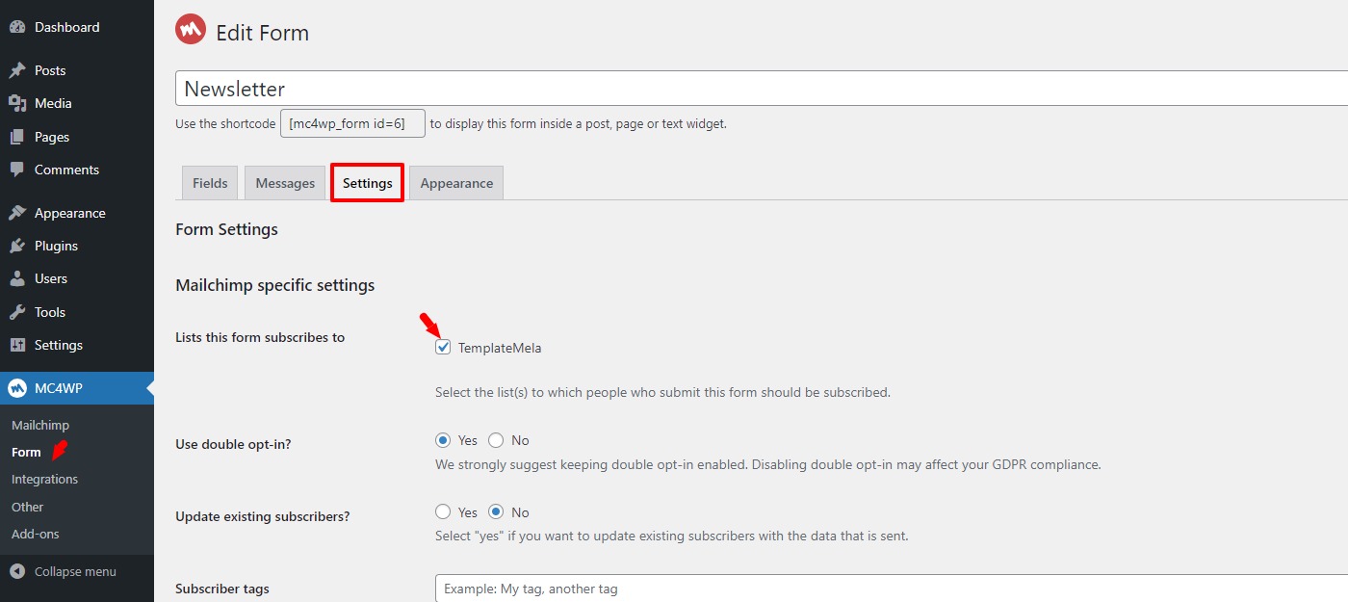Open the Pages menu item
Viewport: 1348px width, 602px height.
(x=77, y=137)
